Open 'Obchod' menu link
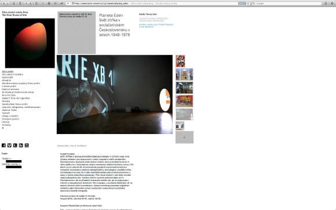Image resolution: width=336 pixels, height=210 pixels. [6, 122]
